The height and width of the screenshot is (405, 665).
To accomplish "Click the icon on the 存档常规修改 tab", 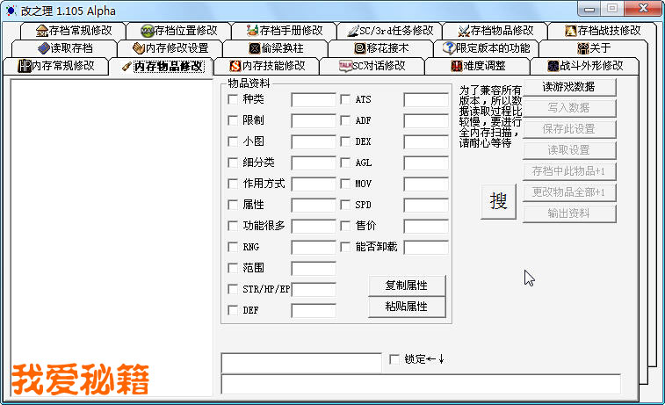I will (41, 31).
